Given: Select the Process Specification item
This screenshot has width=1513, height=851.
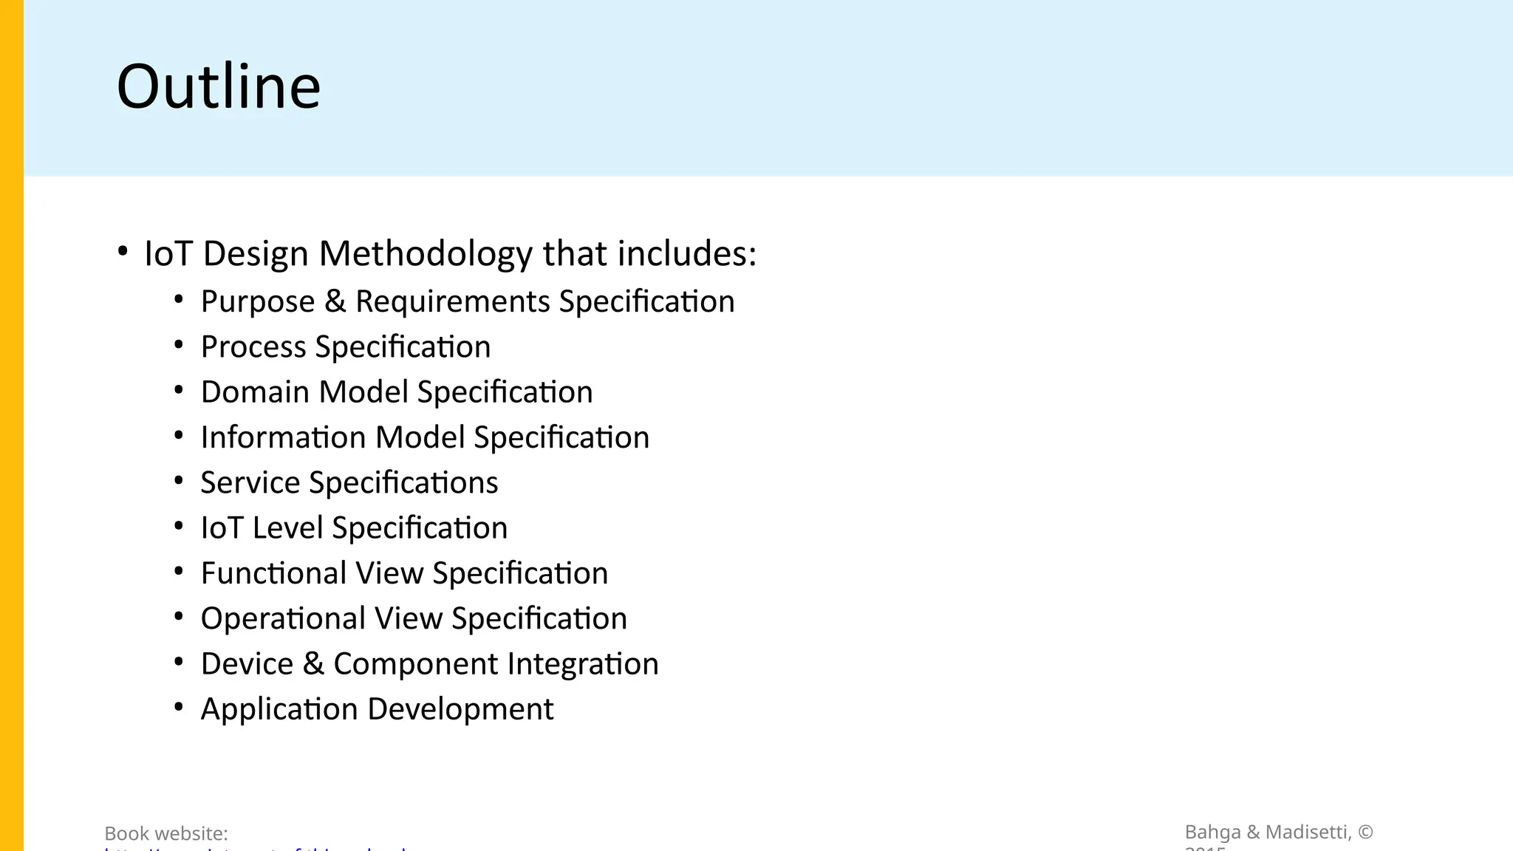Looking at the screenshot, I should (x=346, y=347).
